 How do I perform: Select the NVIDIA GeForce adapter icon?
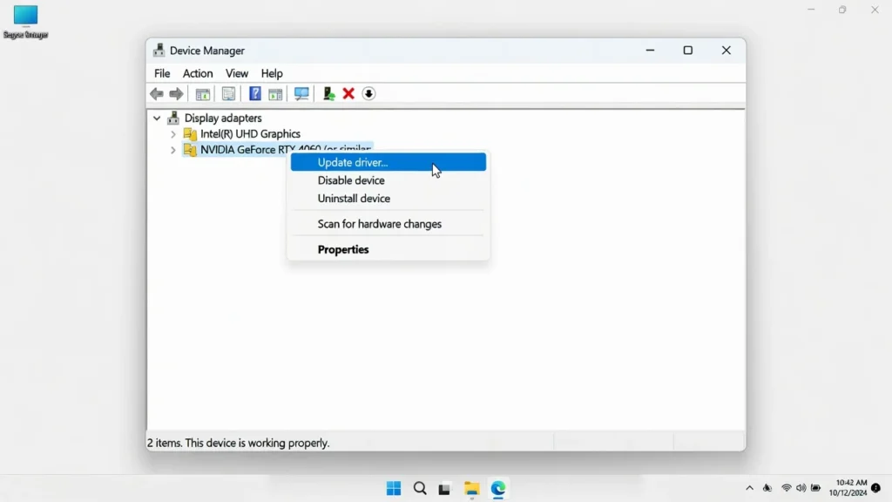pos(190,150)
